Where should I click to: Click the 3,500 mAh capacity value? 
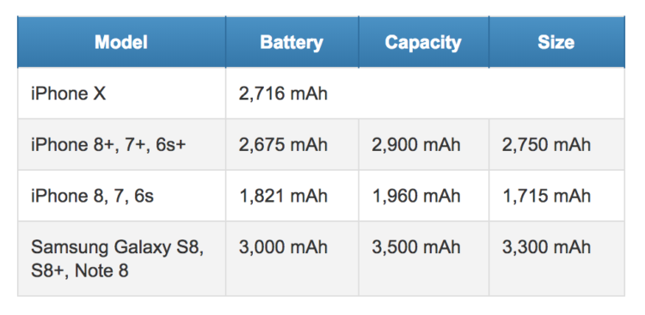(x=416, y=247)
